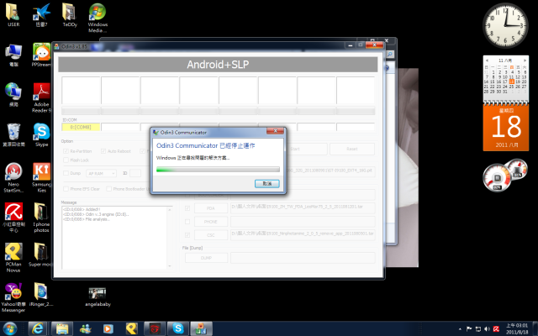The height and width of the screenshot is (336, 538).
Task: Click the CSC file path field
Action: coord(303,235)
